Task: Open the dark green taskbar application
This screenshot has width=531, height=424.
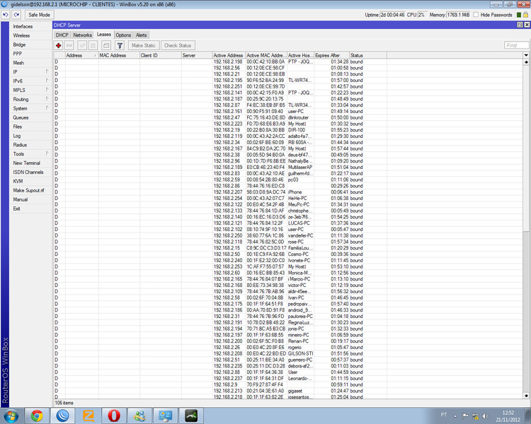Action: point(191,416)
